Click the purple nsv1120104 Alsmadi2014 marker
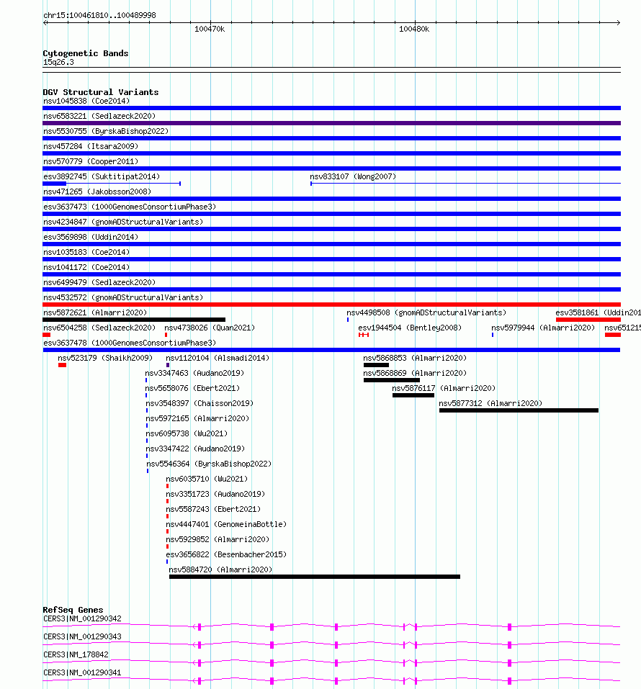This screenshot has height=689, width=641. point(168,365)
